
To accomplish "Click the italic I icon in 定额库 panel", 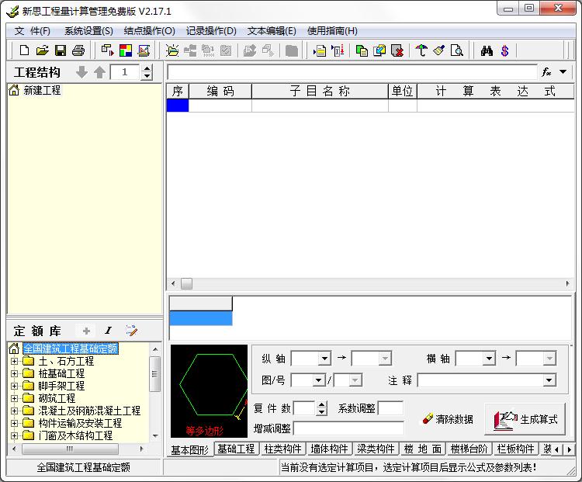I will pos(108,331).
